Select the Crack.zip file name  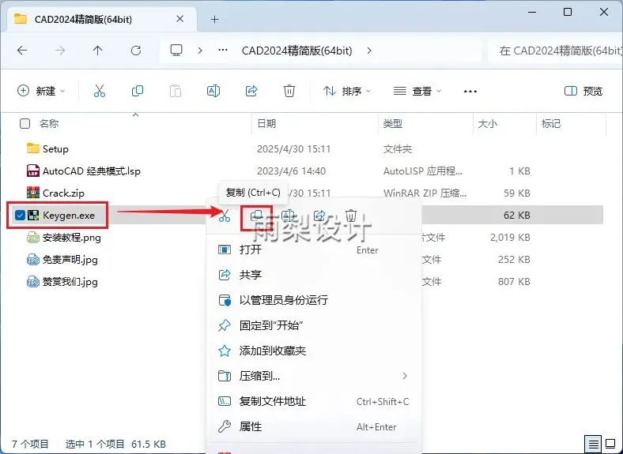pos(63,193)
